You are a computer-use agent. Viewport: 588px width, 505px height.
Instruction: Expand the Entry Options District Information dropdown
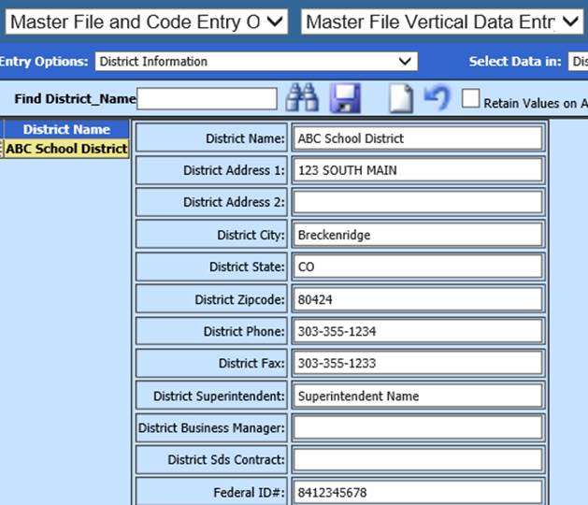point(255,62)
